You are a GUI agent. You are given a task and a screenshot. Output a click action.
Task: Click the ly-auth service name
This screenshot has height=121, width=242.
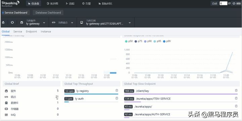tap(79, 99)
